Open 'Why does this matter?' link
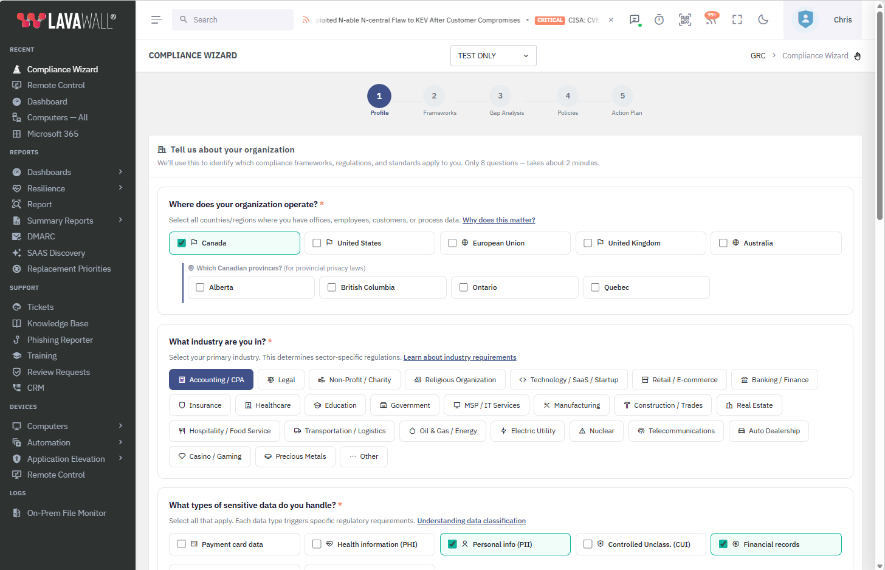885x570 pixels. (498, 220)
